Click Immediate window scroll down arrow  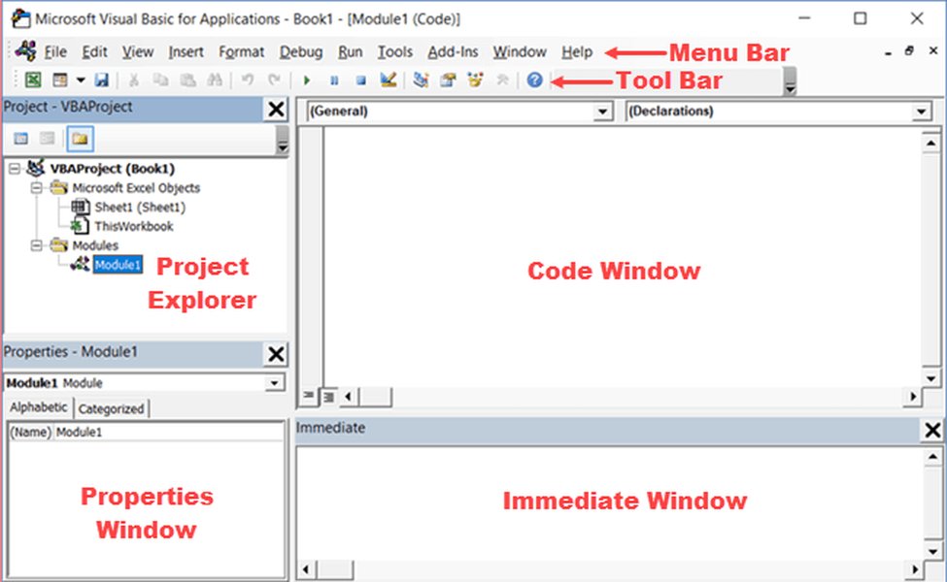tap(932, 551)
